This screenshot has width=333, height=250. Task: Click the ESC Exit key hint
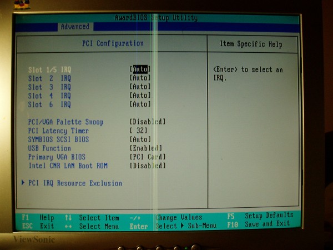pos(38,226)
